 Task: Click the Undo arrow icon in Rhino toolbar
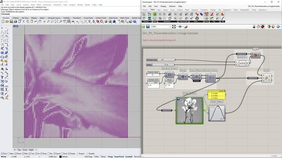pyautogui.click(x=36, y=22)
